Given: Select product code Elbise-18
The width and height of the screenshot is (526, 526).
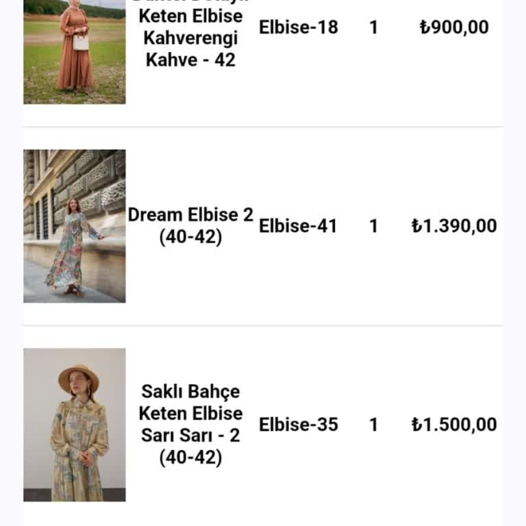Looking at the screenshot, I should tap(299, 27).
